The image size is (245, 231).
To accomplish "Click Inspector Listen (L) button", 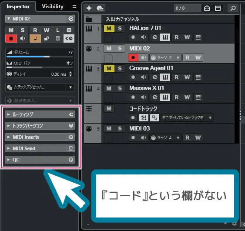I will pos(57,30).
